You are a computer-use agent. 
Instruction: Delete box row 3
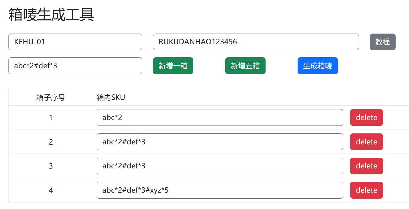click(366, 166)
